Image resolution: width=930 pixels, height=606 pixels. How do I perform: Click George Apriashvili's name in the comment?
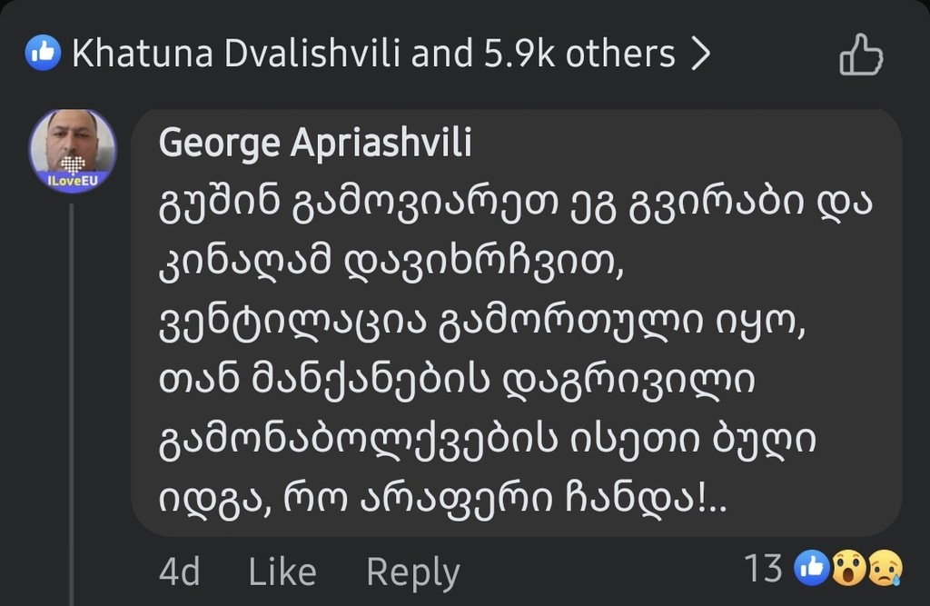coord(316,142)
